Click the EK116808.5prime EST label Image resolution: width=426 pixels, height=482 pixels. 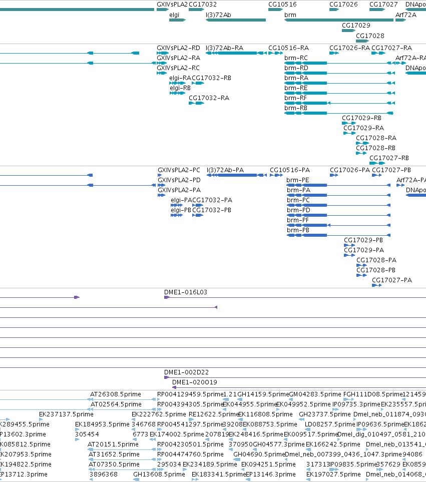265,414
